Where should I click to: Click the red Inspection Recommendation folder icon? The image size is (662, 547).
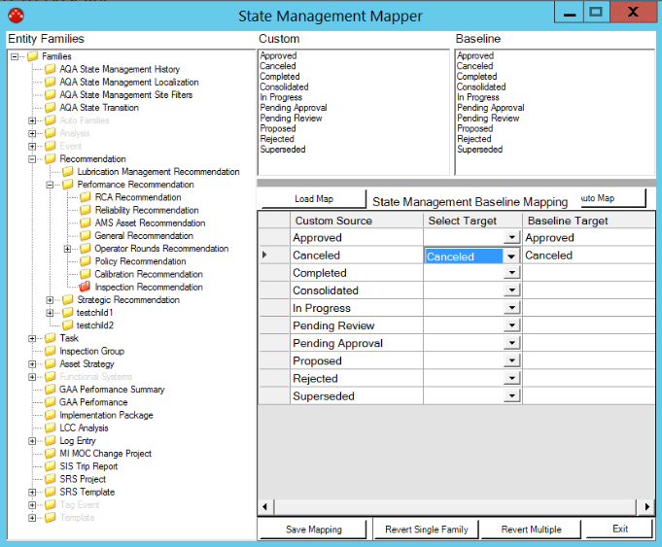(85, 287)
